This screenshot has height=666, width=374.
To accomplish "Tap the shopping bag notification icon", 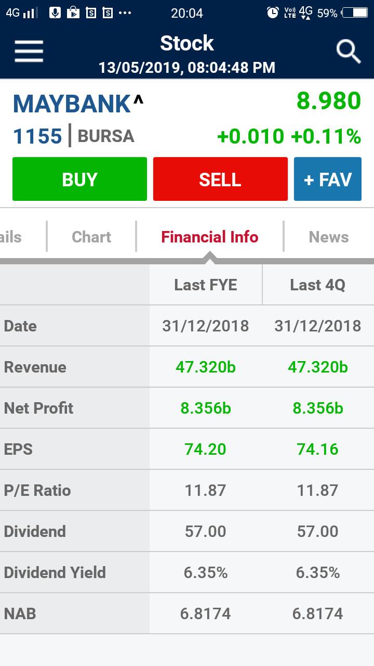I will [73, 12].
